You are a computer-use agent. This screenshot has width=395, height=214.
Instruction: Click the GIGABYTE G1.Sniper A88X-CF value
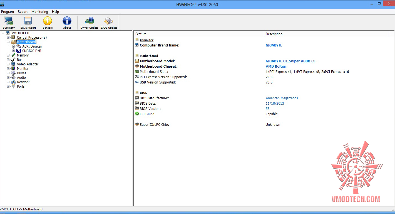[x=290, y=61]
